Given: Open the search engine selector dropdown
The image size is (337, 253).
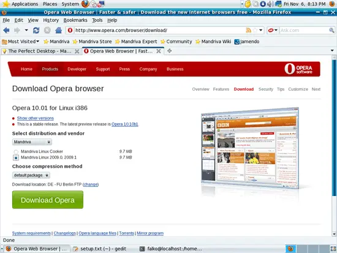Looking at the screenshot, I should pos(273,30).
